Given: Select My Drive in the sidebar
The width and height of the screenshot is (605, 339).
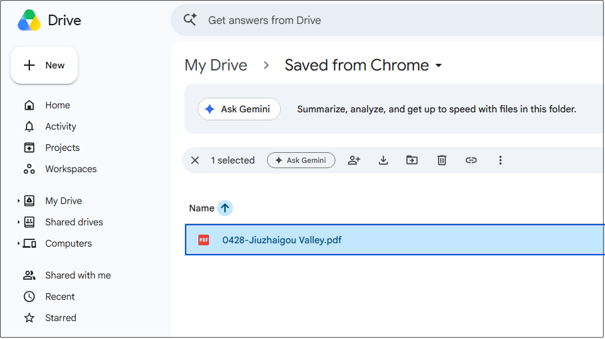Looking at the screenshot, I should [x=63, y=201].
